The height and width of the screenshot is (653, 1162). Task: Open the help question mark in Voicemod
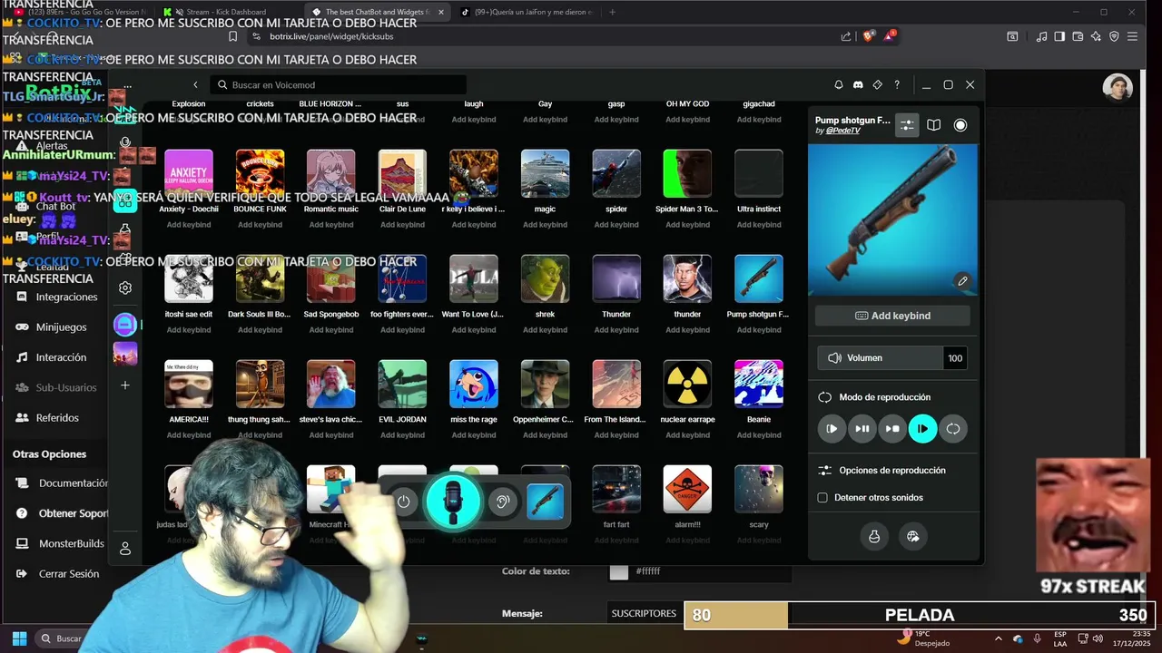897,84
